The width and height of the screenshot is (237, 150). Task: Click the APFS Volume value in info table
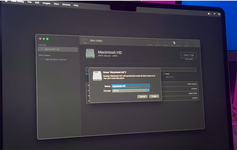click(x=192, y=84)
